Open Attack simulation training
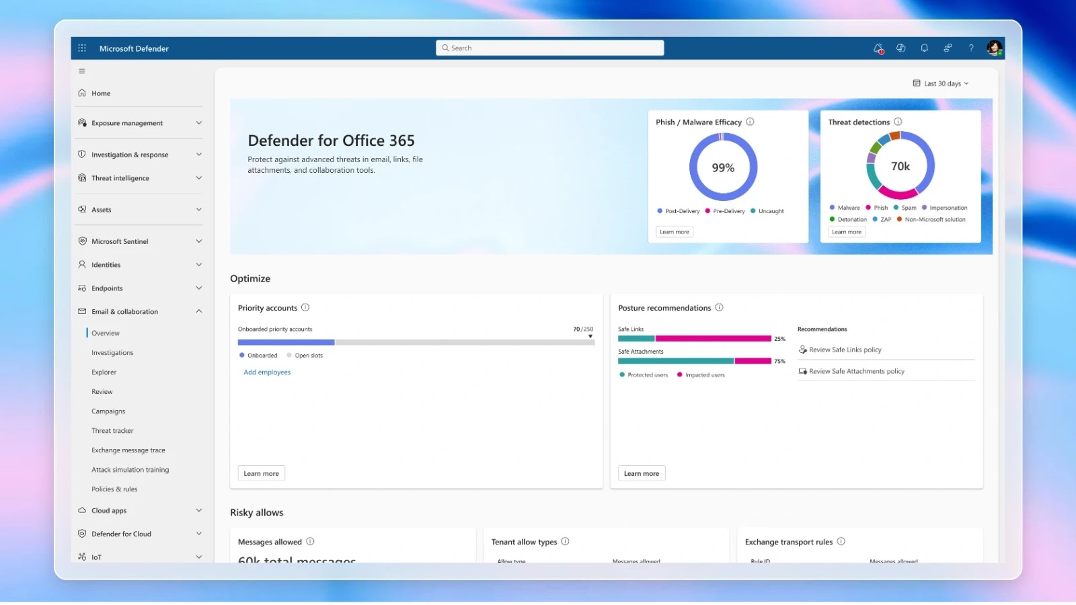1076x605 pixels. pos(130,470)
